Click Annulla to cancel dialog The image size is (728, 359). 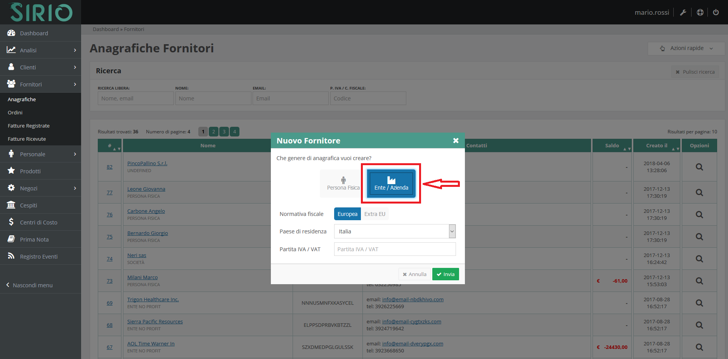(x=414, y=274)
